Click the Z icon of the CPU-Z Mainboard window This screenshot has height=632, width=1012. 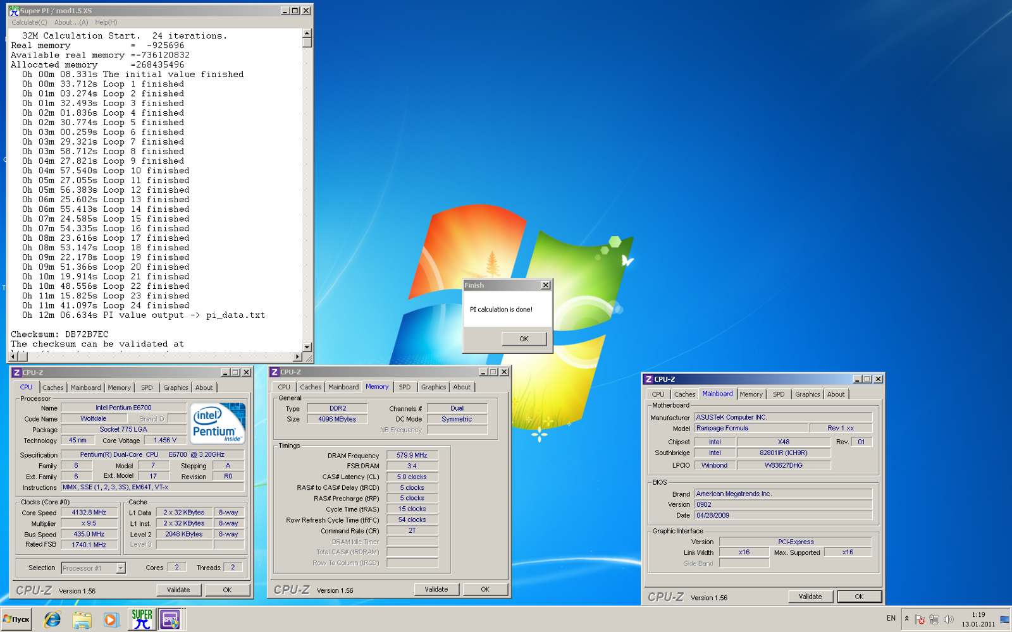(648, 379)
